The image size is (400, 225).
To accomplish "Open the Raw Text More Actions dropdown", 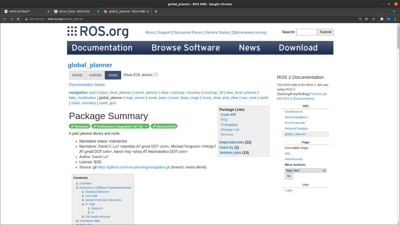I will coord(306,170).
